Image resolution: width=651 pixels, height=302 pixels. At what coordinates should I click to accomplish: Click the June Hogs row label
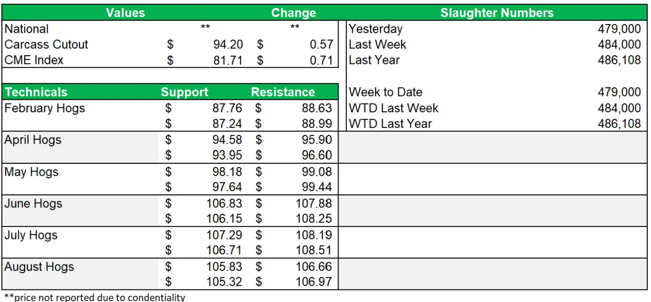pyautogui.click(x=33, y=204)
